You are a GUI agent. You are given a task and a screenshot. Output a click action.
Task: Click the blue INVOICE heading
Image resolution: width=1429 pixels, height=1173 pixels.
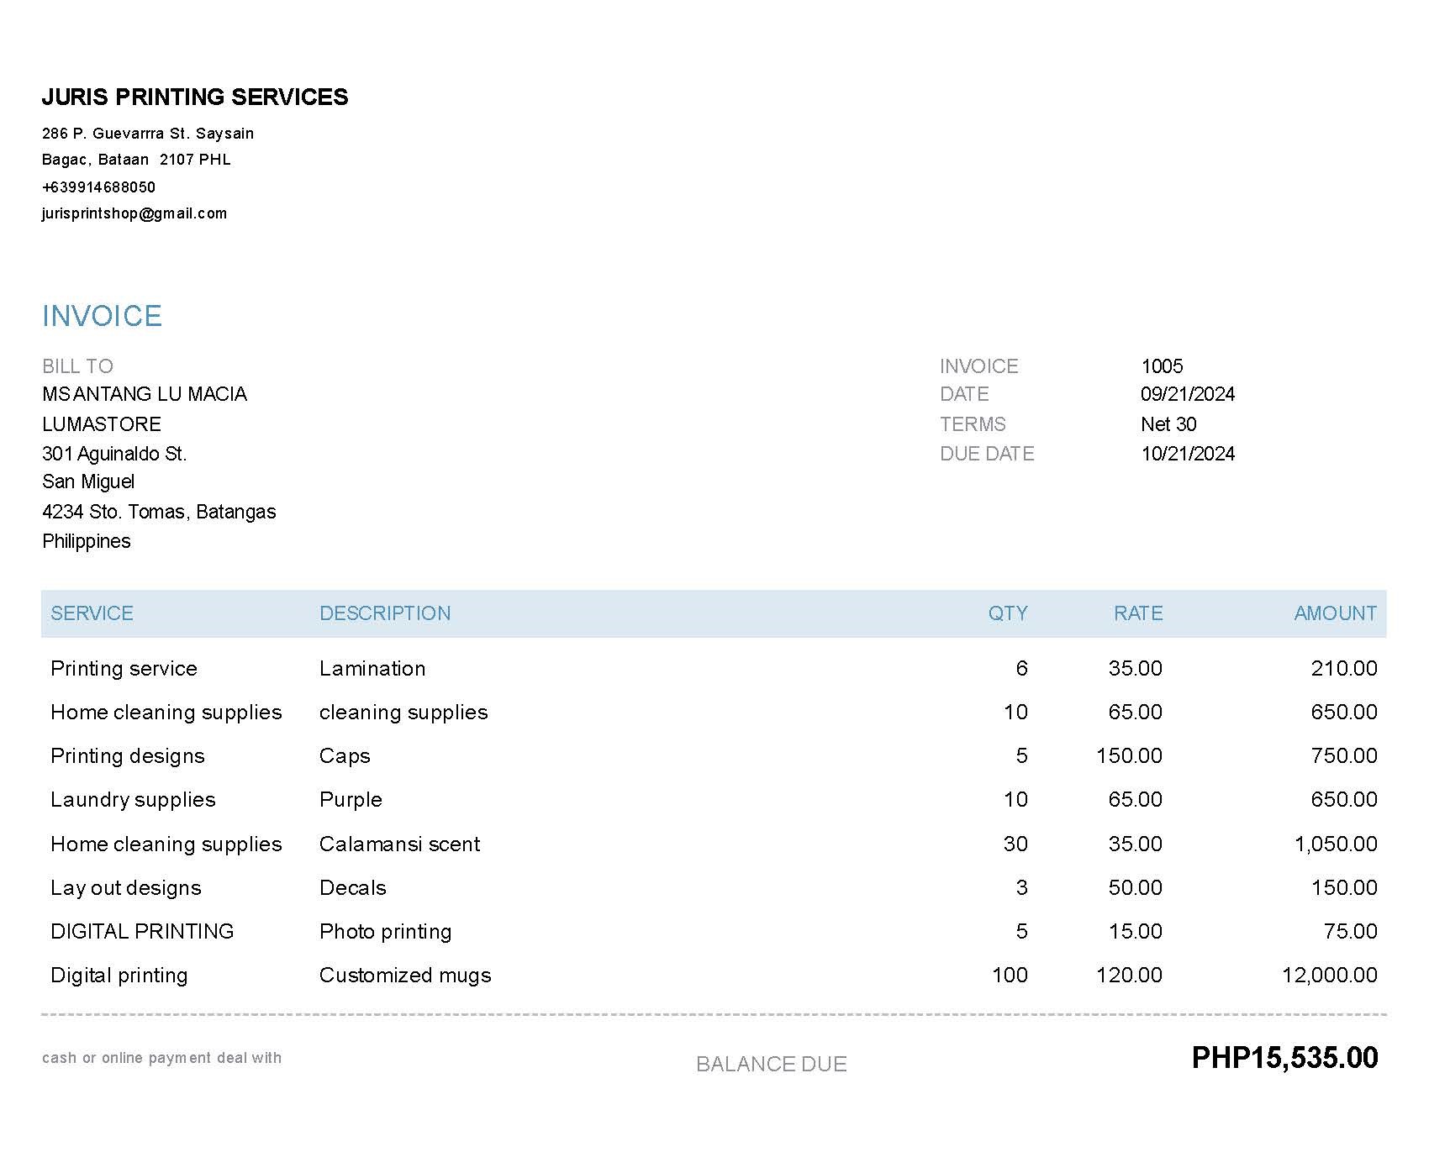pos(102,316)
